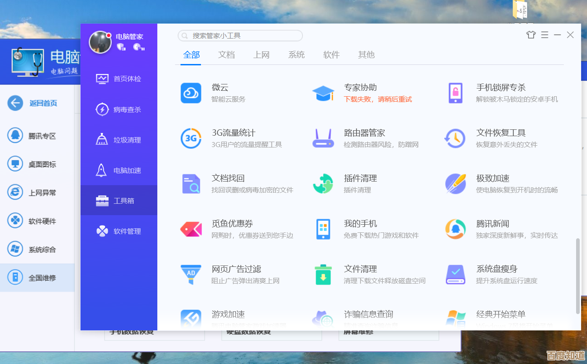Open the 微云 cloud service icon
This screenshot has width=587, height=364.
coord(191,93)
